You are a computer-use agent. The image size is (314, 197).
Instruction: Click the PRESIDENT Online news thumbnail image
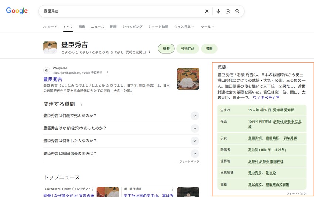click(x=108, y=192)
